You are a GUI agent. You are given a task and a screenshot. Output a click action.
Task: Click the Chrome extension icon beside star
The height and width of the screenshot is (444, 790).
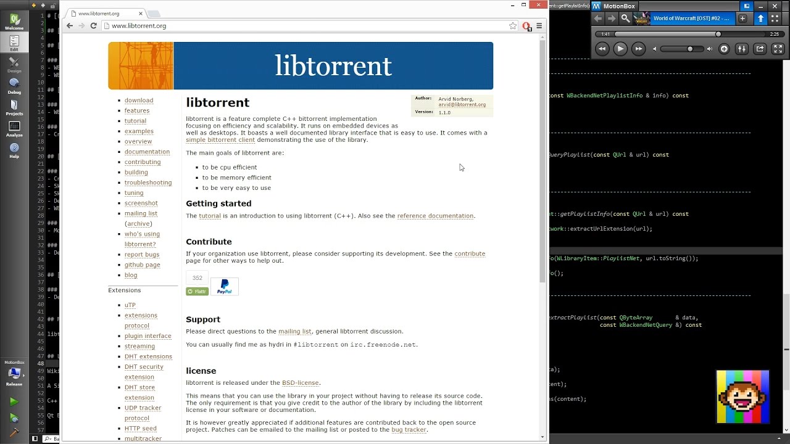pyautogui.click(x=526, y=26)
